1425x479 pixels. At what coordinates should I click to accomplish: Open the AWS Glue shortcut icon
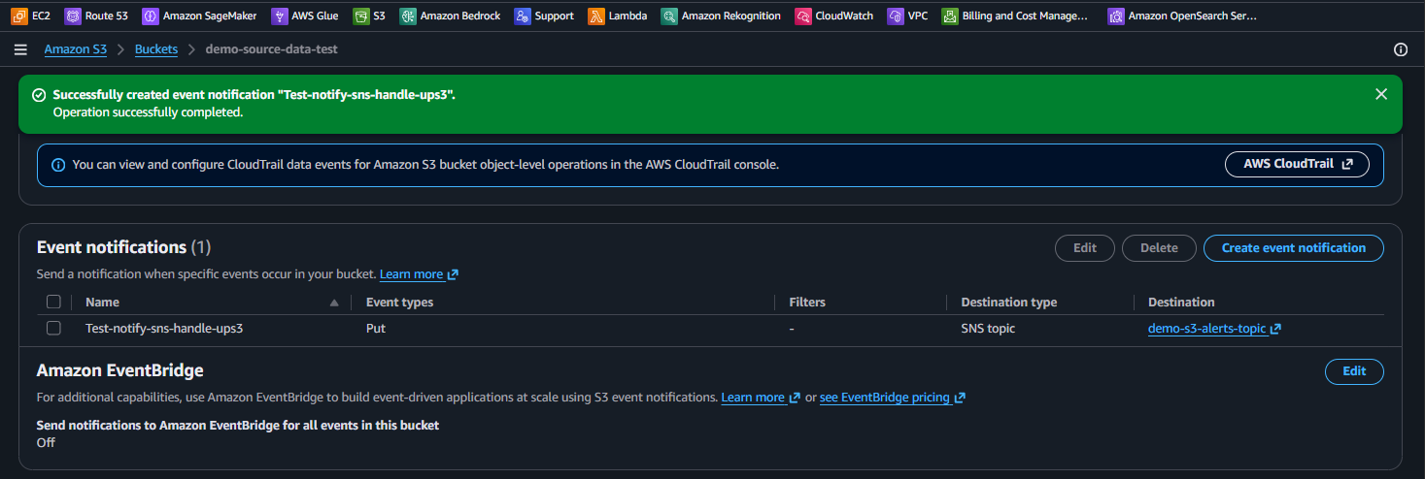click(279, 16)
